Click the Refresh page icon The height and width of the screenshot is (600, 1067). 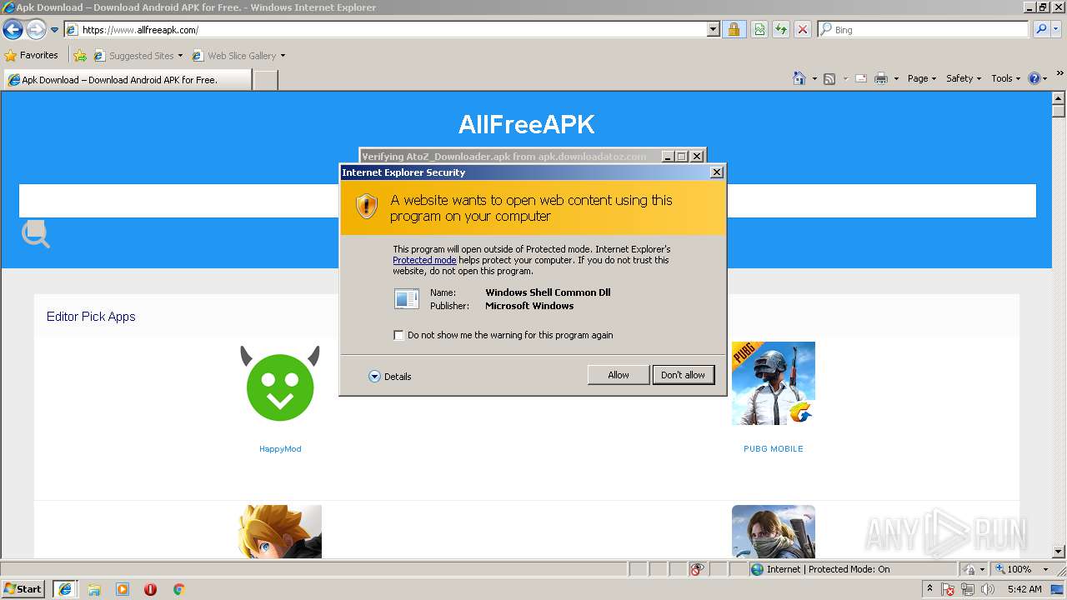[781, 30]
